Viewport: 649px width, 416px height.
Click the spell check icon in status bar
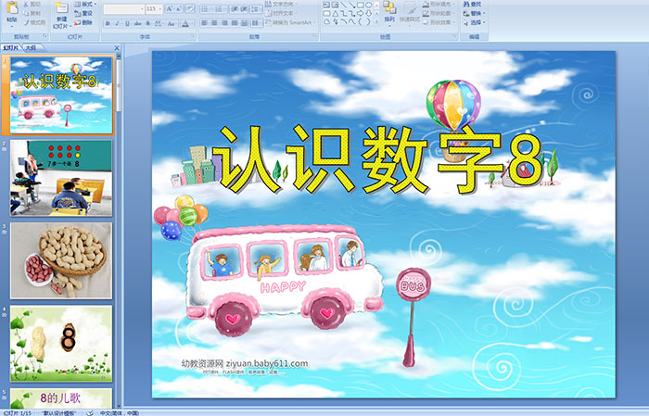click(90, 412)
